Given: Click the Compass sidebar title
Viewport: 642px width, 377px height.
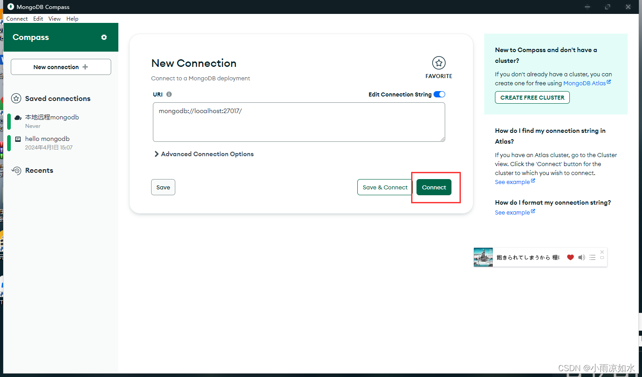Looking at the screenshot, I should [x=30, y=37].
